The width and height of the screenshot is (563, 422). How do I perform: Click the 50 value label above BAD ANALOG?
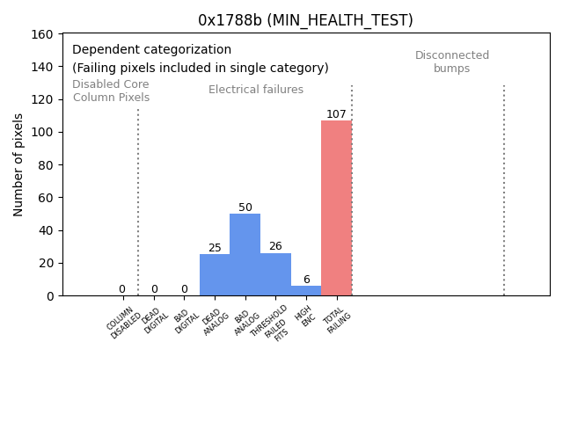click(x=245, y=207)
